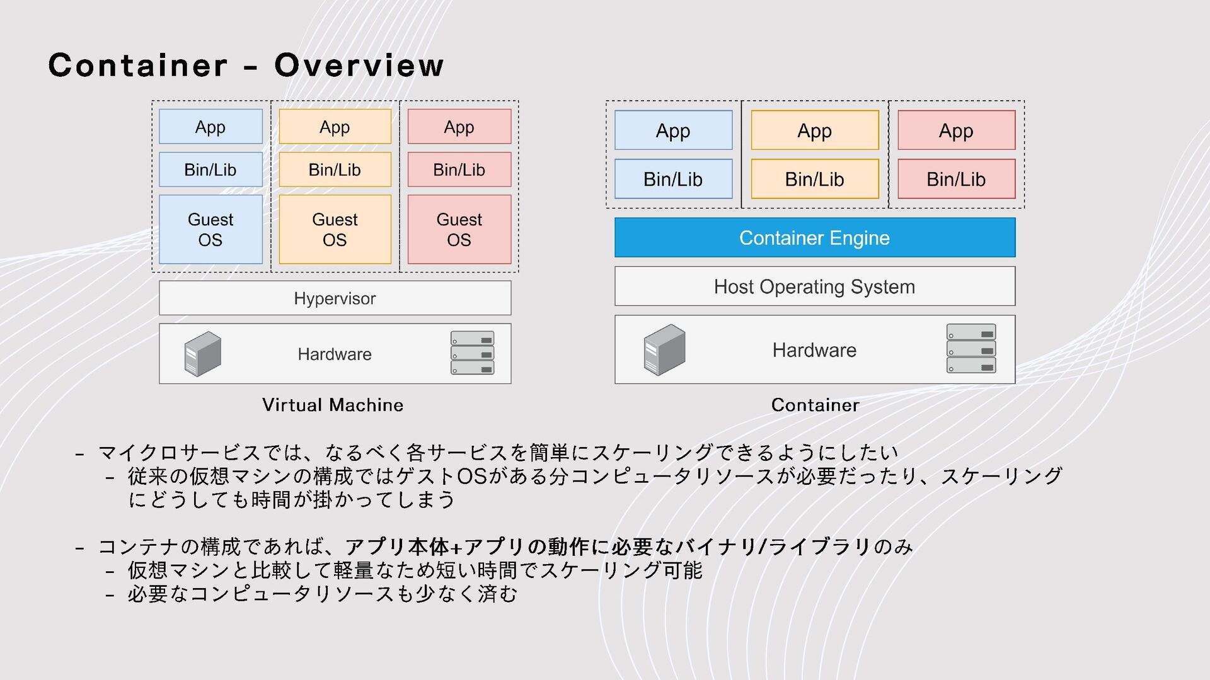Select the red App box in Container diagram
Screen dimensions: 1210x680
tap(956, 130)
